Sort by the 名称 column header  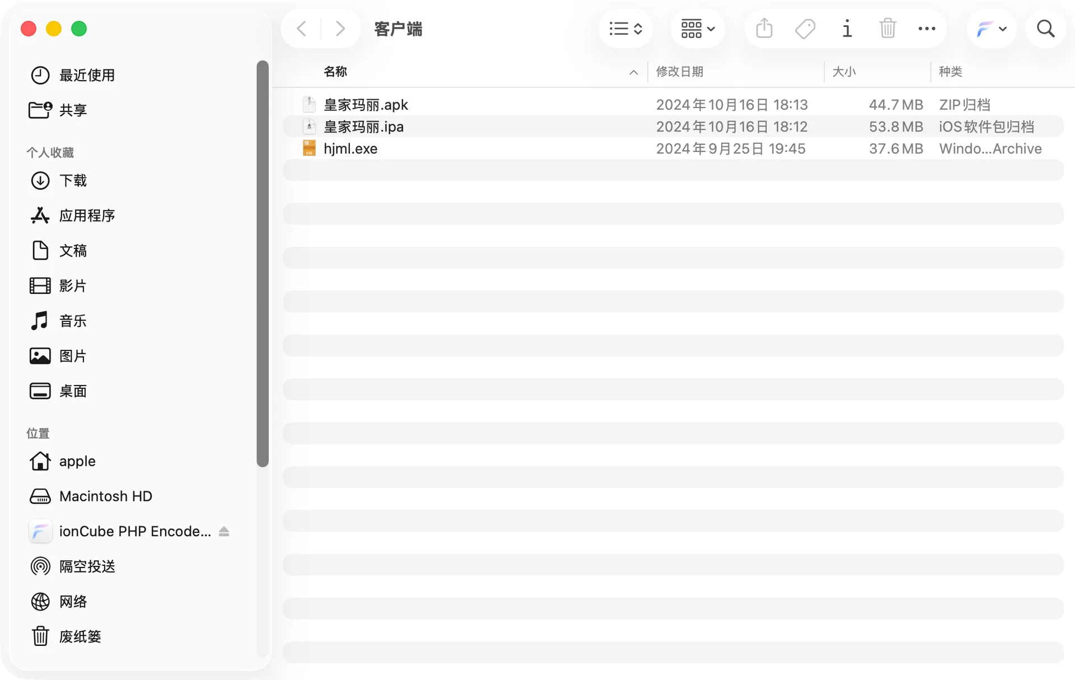click(335, 72)
